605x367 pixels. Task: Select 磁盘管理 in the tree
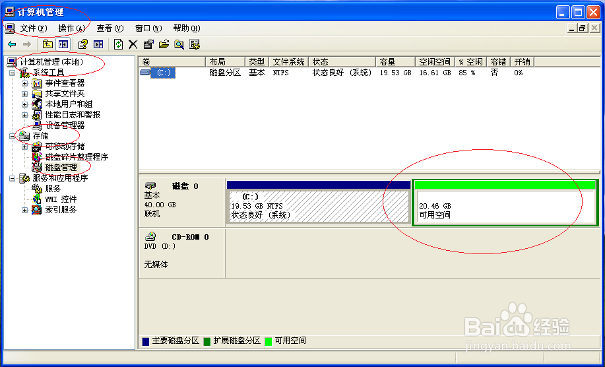pos(61,168)
